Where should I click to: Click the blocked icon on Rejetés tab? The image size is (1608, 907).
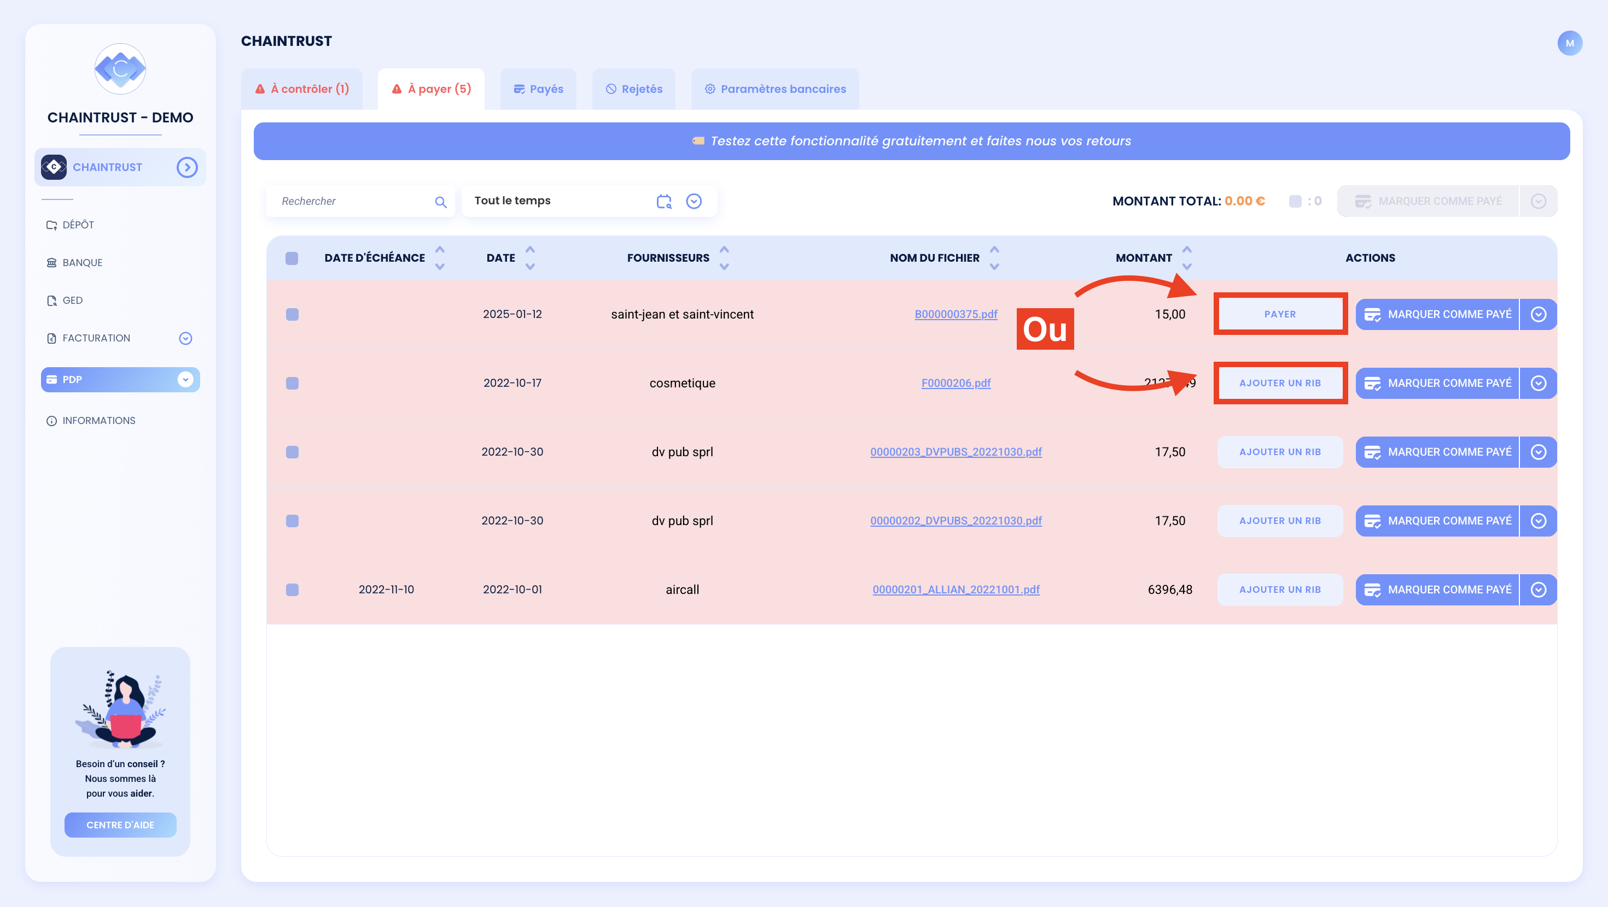pyautogui.click(x=611, y=89)
